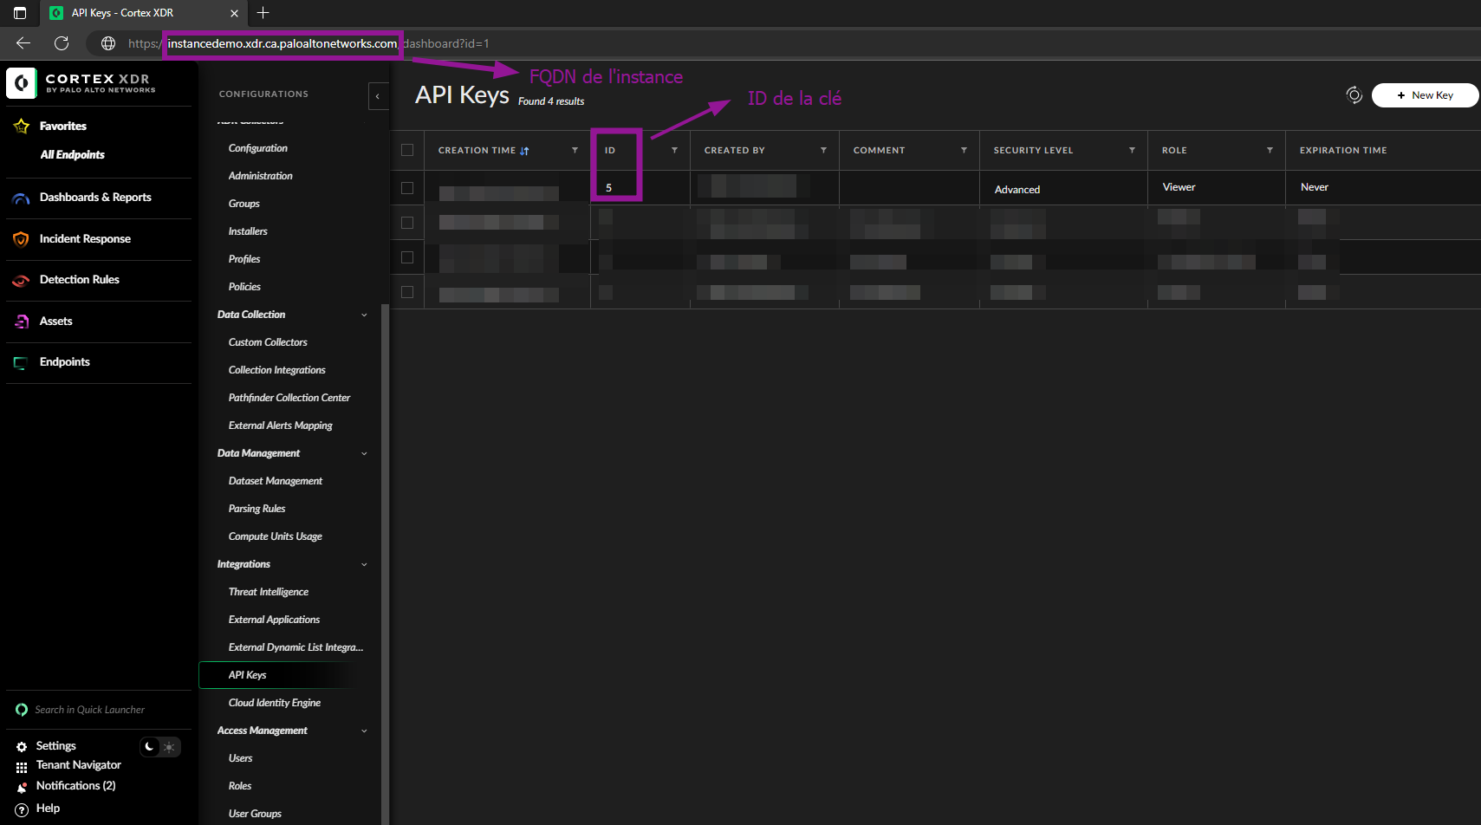Go back in the browser
Viewport: 1481px width, 825px height.
[23, 43]
